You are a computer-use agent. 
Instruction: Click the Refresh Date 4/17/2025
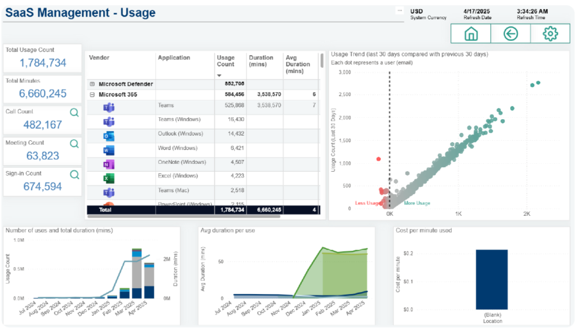coord(477,12)
